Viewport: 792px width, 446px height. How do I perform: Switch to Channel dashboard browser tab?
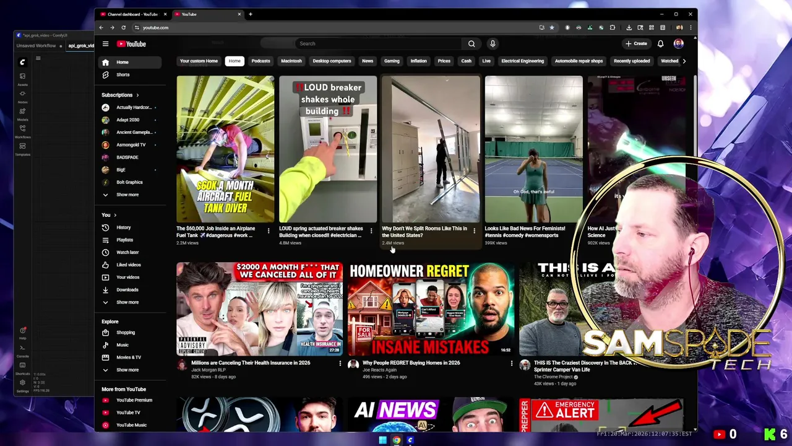pos(132,14)
